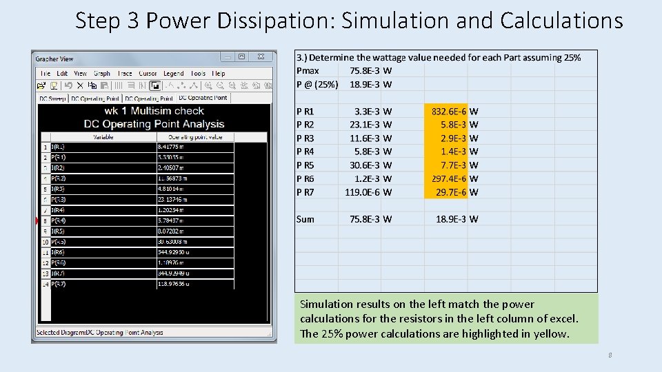Maximize the Grapher View window
The image size is (662, 372).
coord(242,56)
